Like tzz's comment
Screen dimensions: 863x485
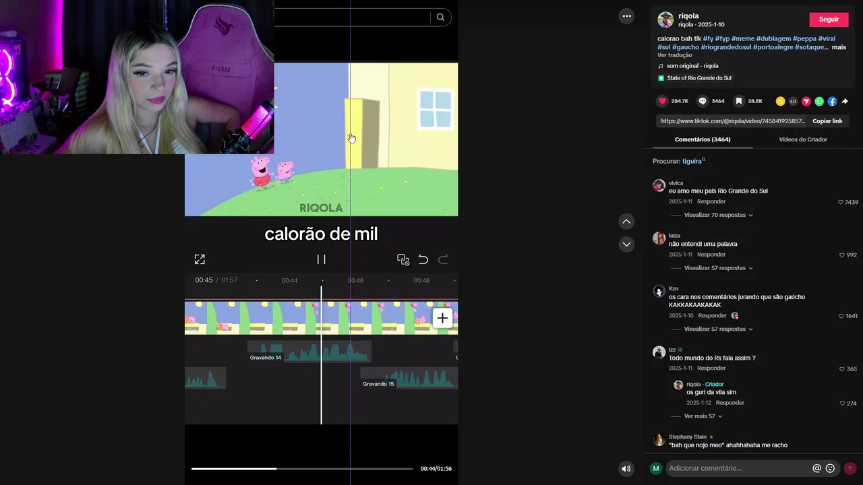[x=842, y=369]
